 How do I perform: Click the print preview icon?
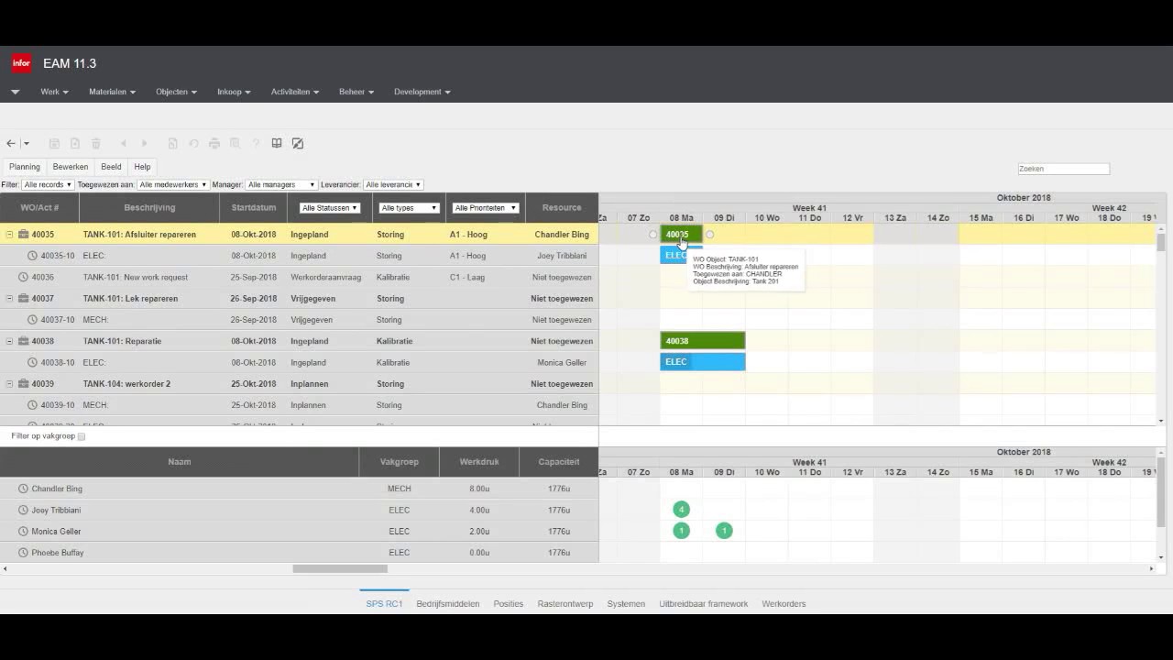[x=235, y=143]
